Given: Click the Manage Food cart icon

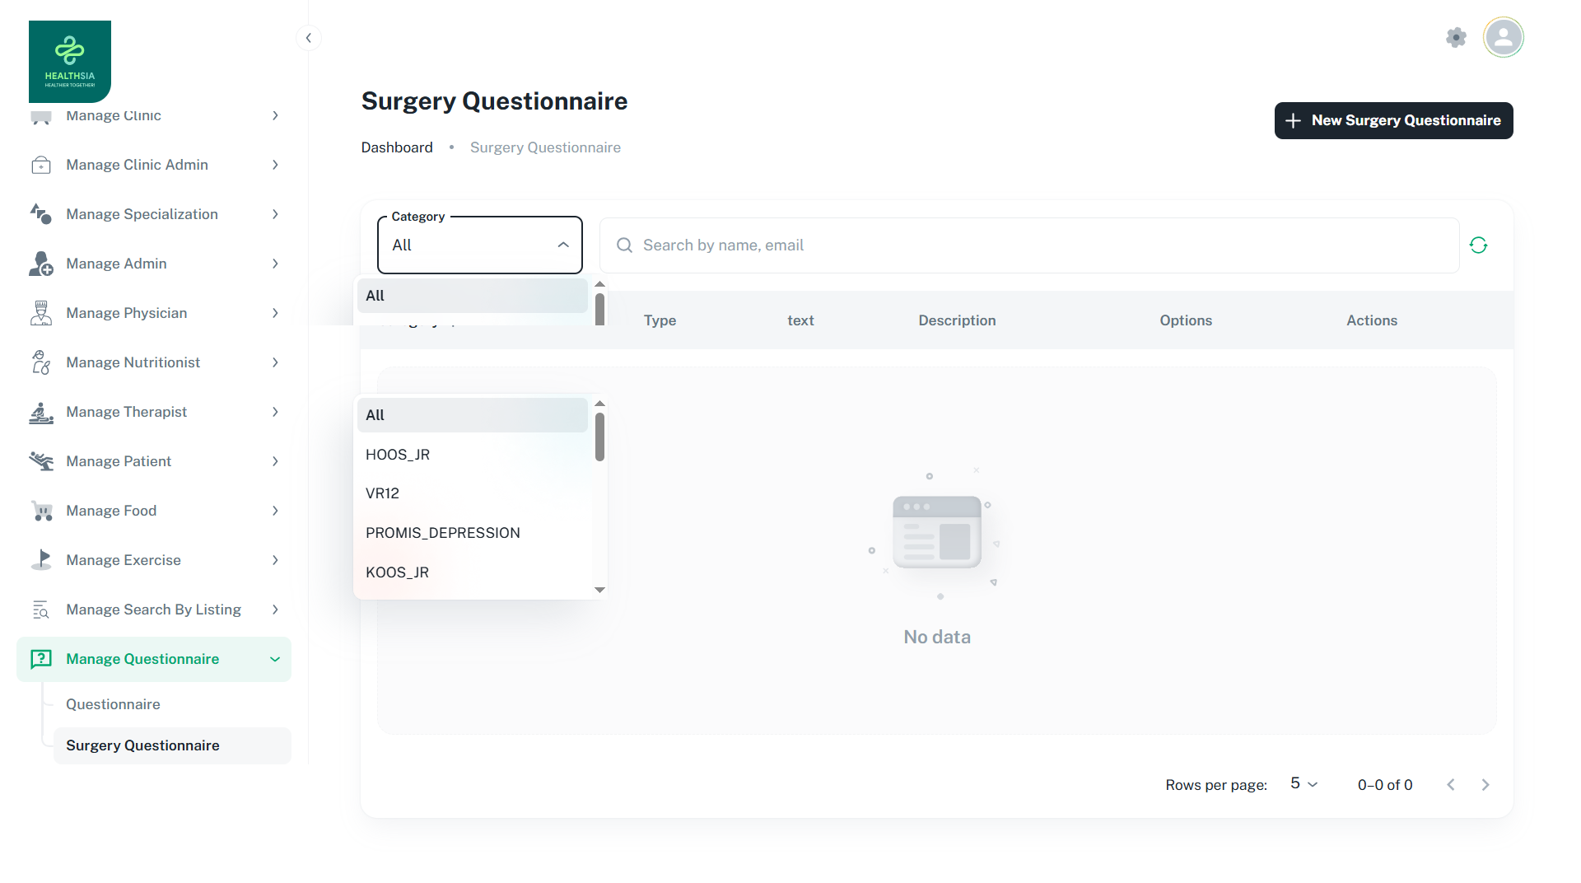Looking at the screenshot, I should pos(41,511).
